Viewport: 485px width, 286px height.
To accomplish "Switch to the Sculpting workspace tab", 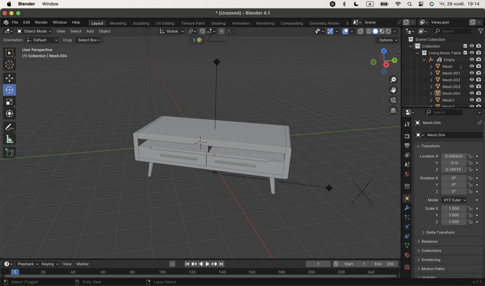I will point(141,23).
